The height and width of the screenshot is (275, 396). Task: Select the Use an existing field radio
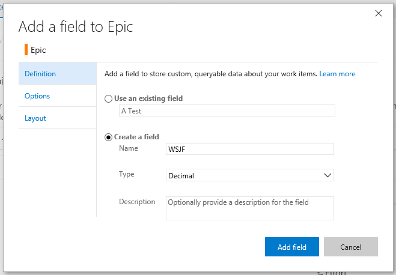(108, 98)
